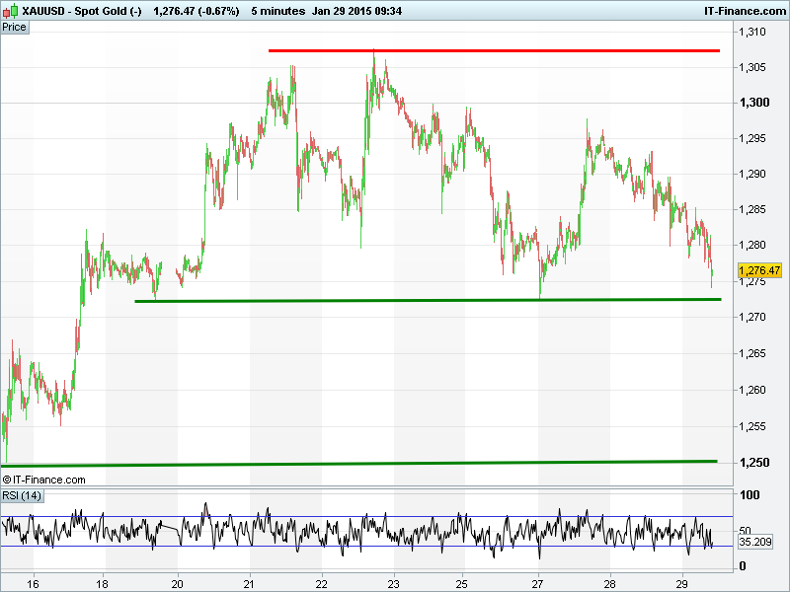The height and width of the screenshot is (592, 790).
Task: Click the current price tag 1,276.47 on axis
Action: click(x=759, y=270)
